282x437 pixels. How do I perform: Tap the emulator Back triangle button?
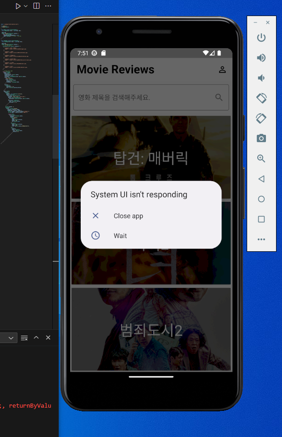pos(261,179)
